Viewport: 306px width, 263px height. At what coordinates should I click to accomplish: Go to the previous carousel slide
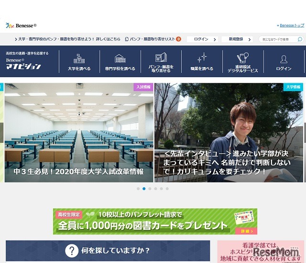[x=1, y=133]
